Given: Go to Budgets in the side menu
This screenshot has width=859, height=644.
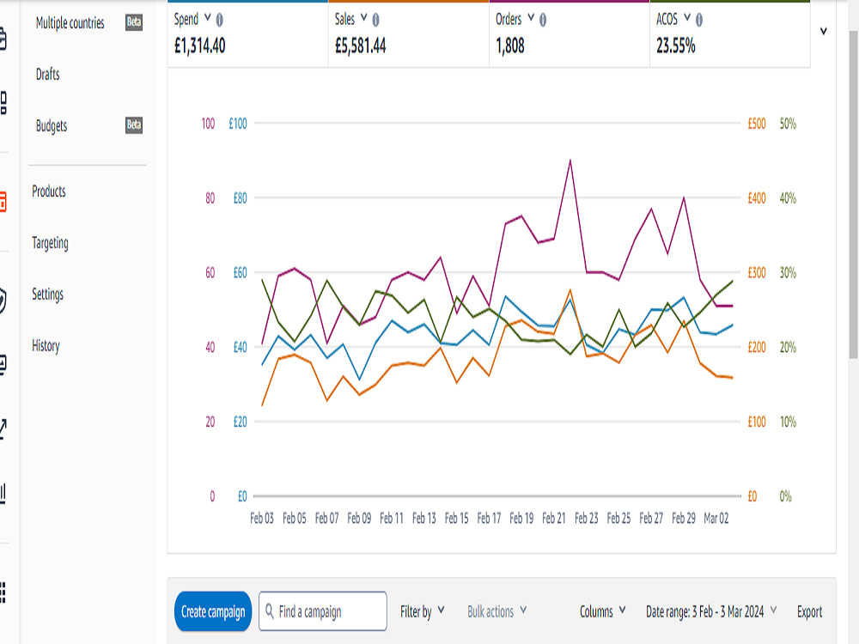Looking at the screenshot, I should (x=52, y=125).
